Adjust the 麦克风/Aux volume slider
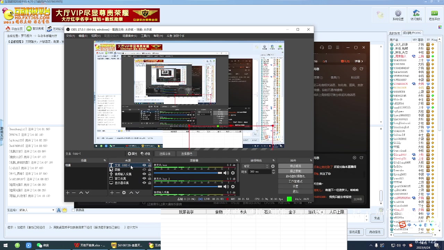444x250 pixels. (x=188, y=173)
